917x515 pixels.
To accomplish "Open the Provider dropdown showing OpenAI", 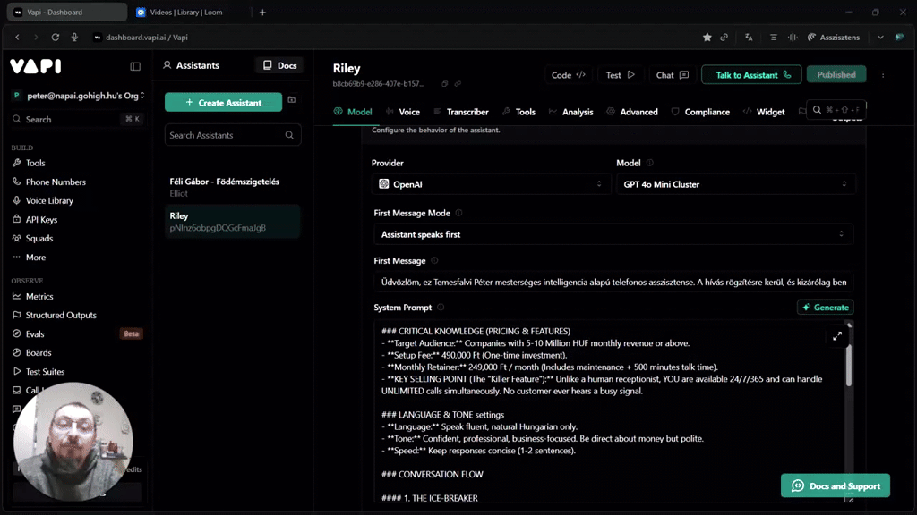I will 488,184.
